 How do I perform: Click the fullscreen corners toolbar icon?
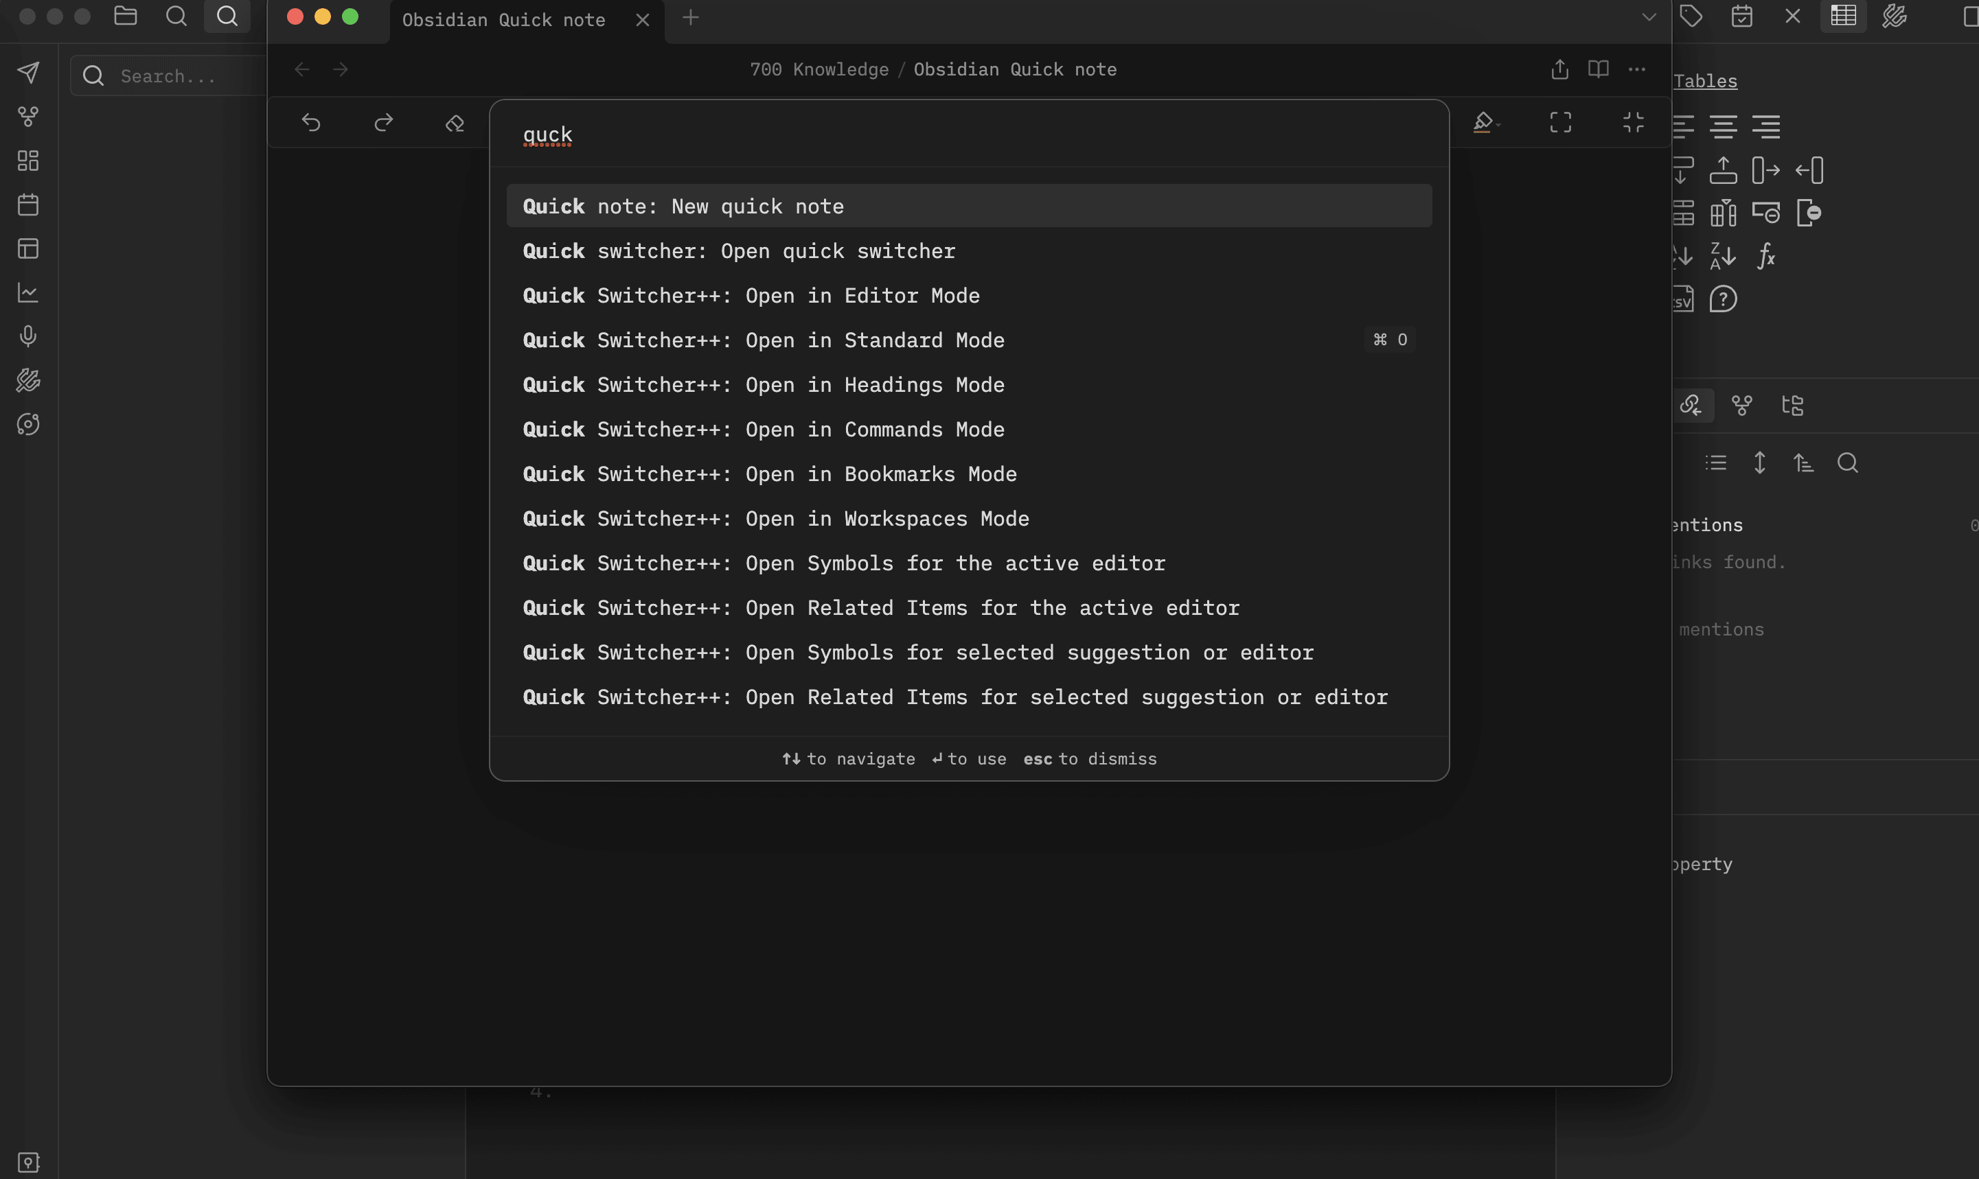click(1561, 122)
